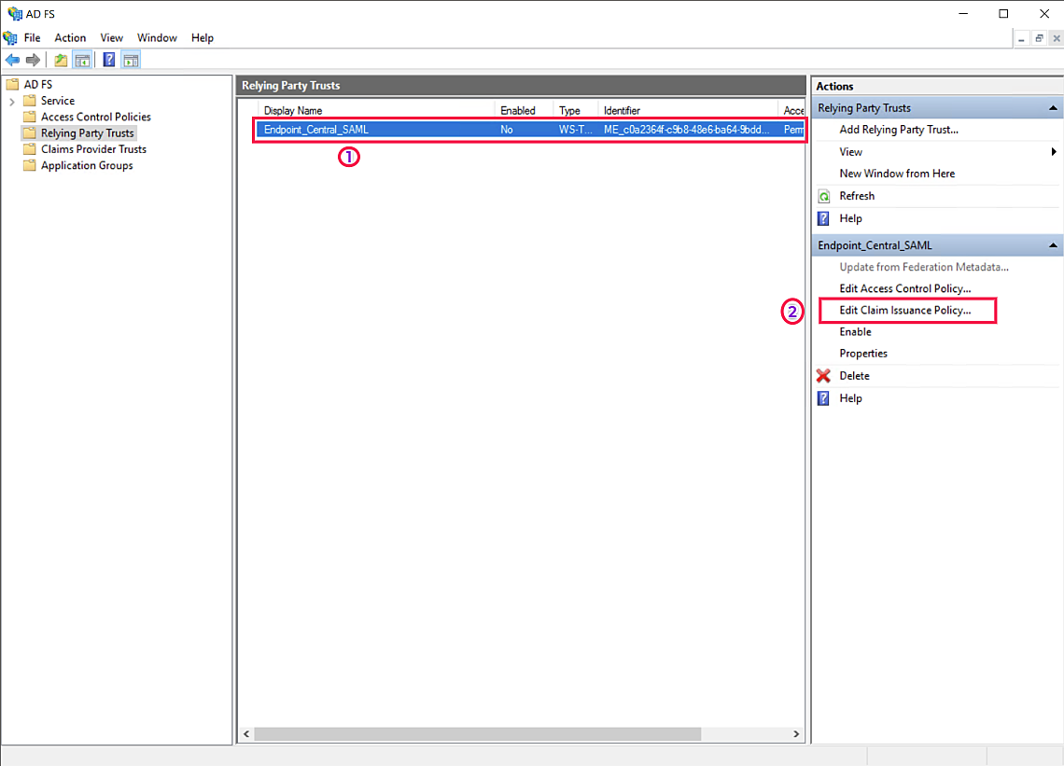Open the View submenu arrow in Actions
Screen dimensions: 1064x766
[x=1054, y=152]
